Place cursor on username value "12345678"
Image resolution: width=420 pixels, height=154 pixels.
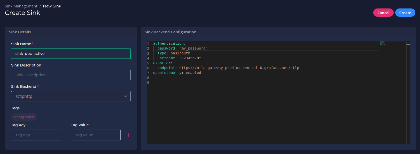[x=190, y=58]
